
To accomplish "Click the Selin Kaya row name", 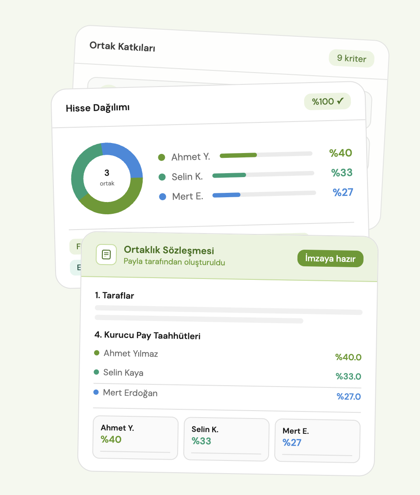I will [123, 373].
